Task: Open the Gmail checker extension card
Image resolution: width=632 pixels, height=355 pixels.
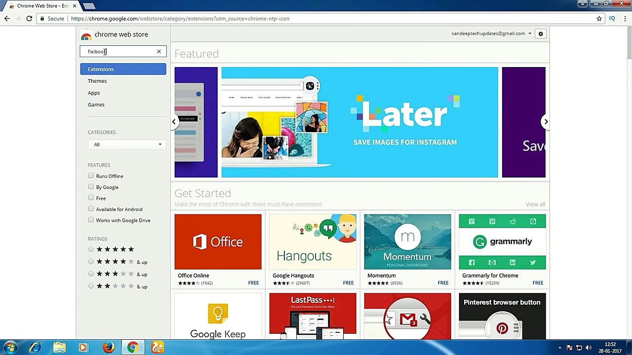Action: point(407,316)
